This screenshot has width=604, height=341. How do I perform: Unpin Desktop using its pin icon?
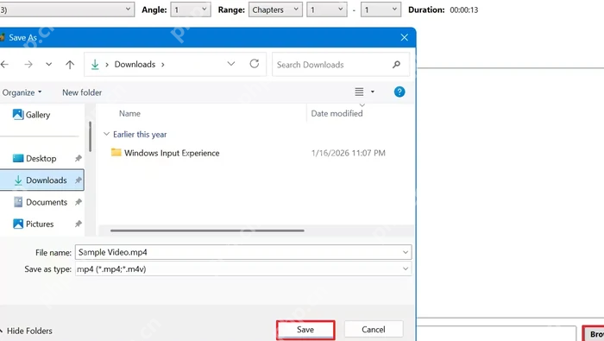(79, 158)
